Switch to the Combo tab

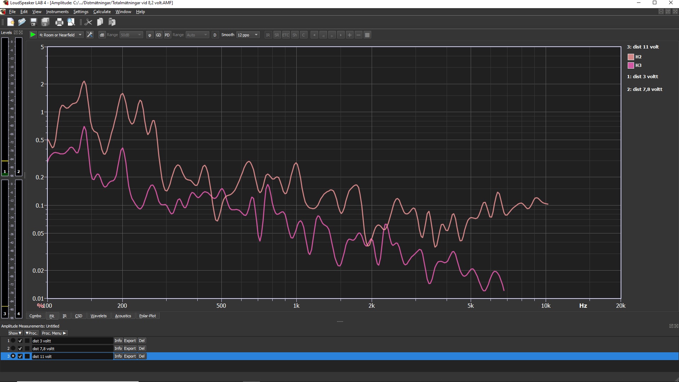coord(35,316)
